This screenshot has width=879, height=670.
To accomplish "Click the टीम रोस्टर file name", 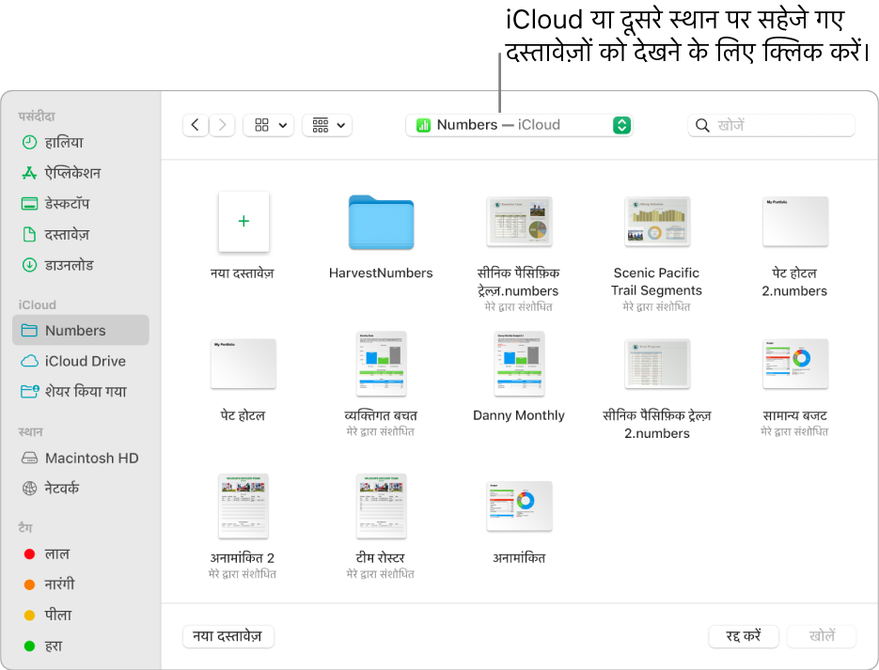I will (x=381, y=557).
